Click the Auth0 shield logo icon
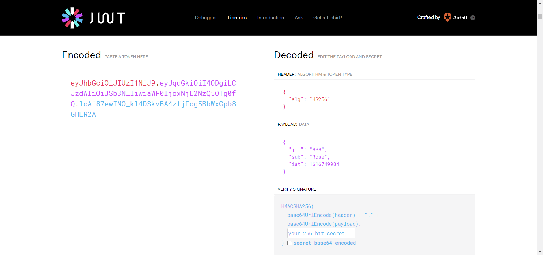 click(447, 18)
